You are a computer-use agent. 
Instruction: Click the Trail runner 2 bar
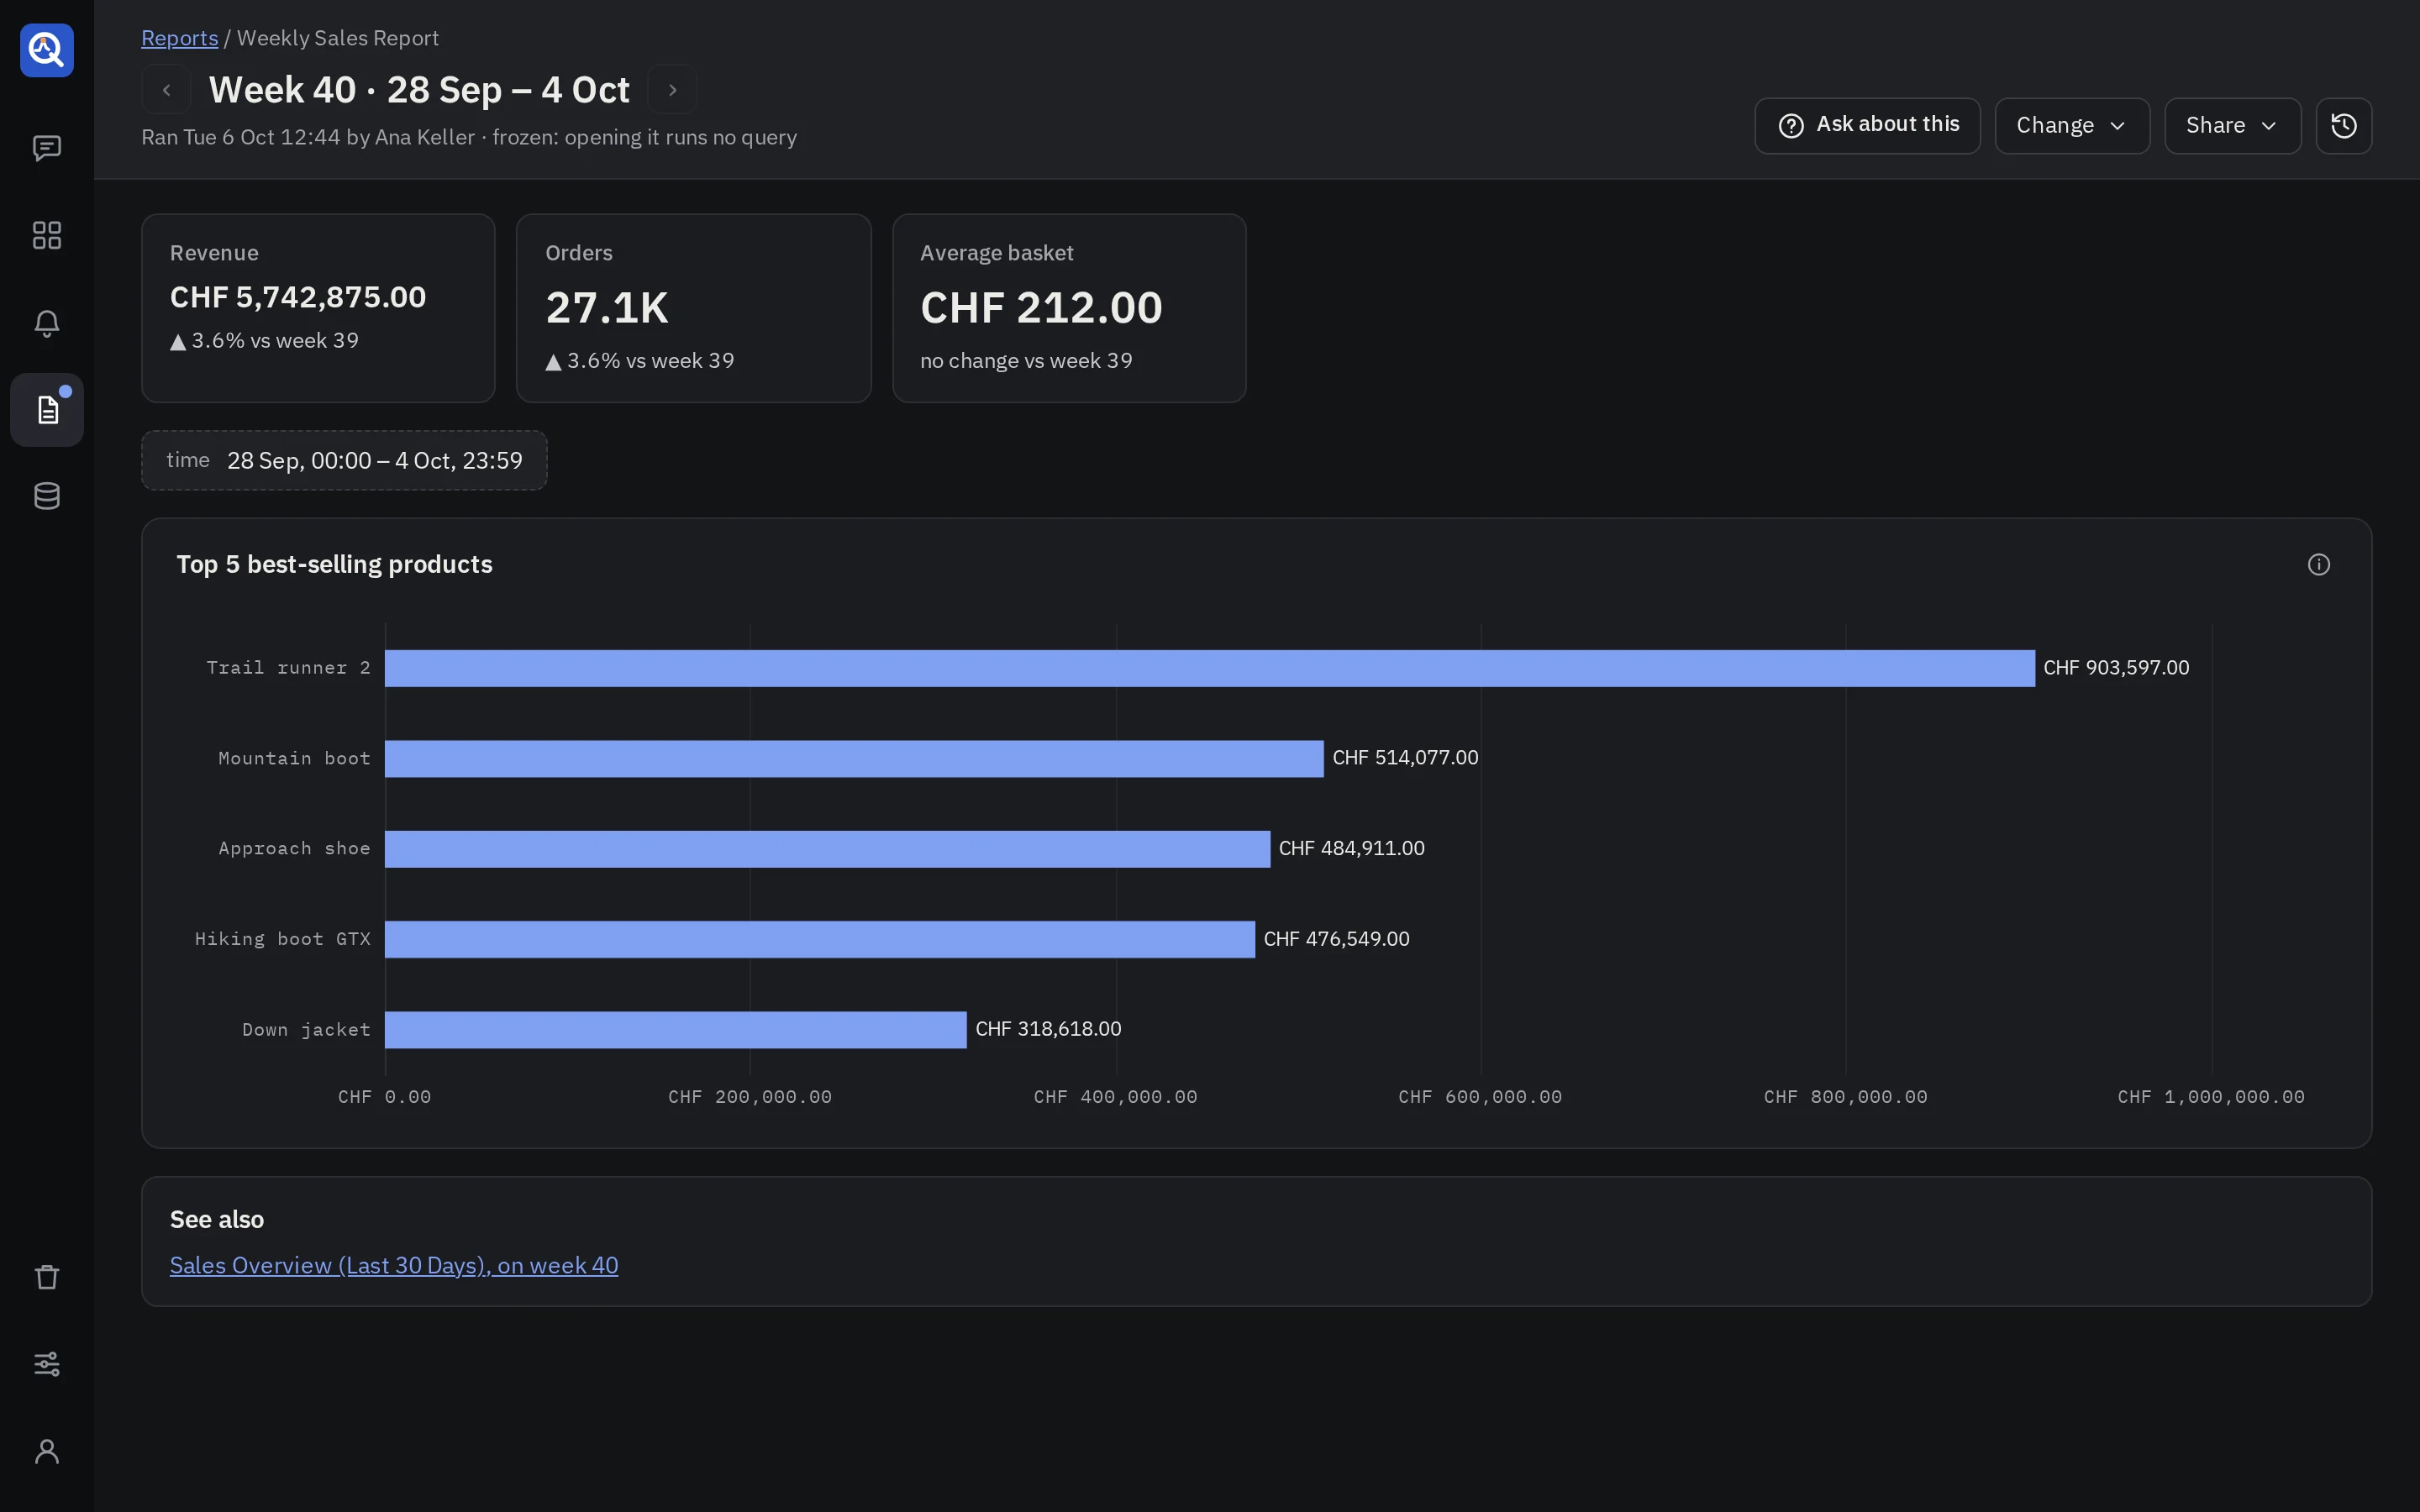(1209, 668)
